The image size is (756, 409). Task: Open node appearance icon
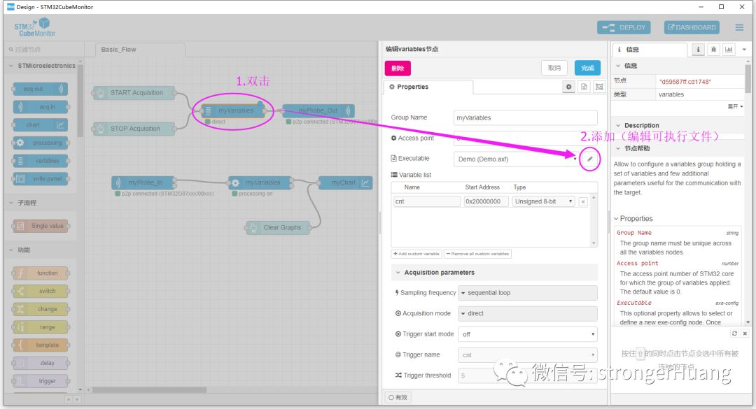click(599, 87)
